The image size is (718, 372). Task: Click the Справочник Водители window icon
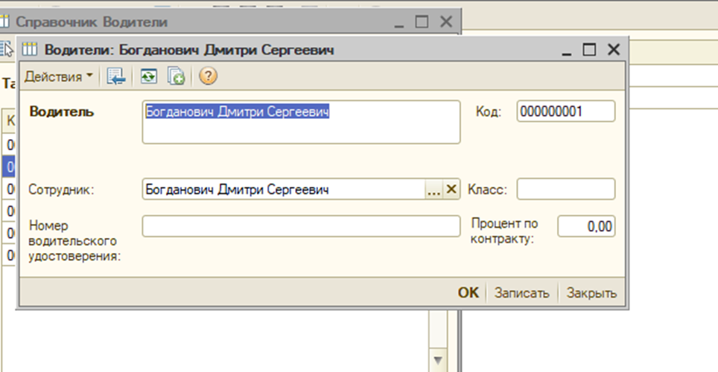tap(7, 22)
